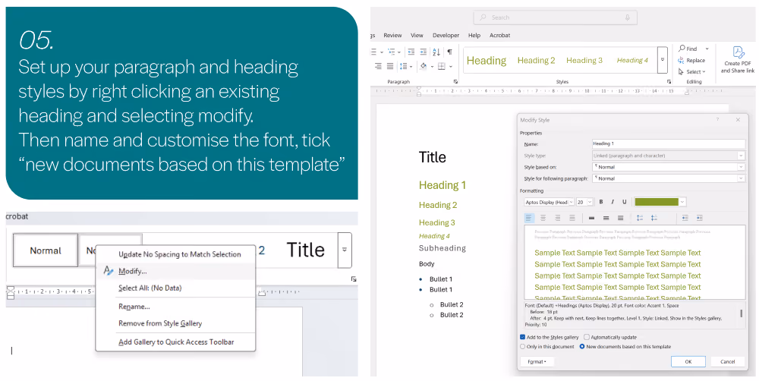759x381 pixels.
Task: Select the Normal style in the styles gallery
Action: click(x=46, y=250)
